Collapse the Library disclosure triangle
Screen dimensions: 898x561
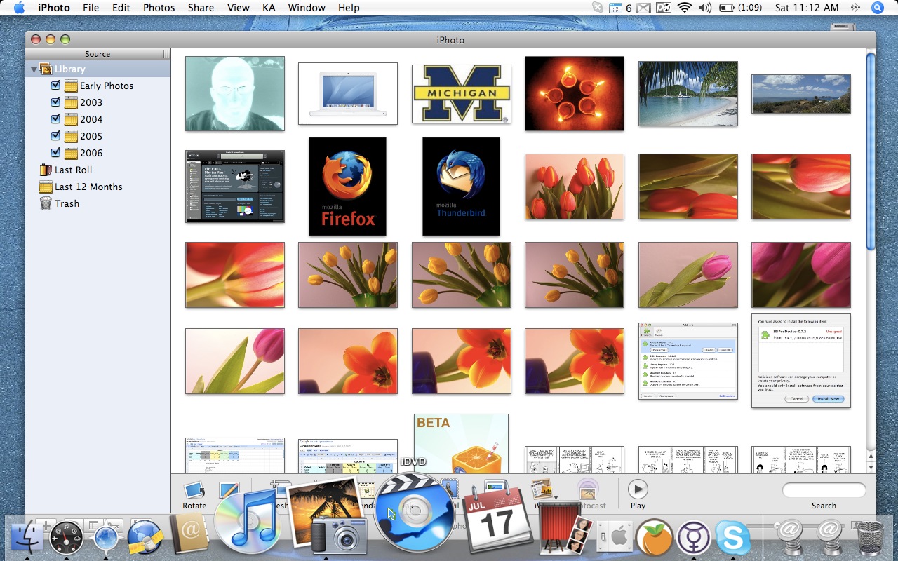34,69
